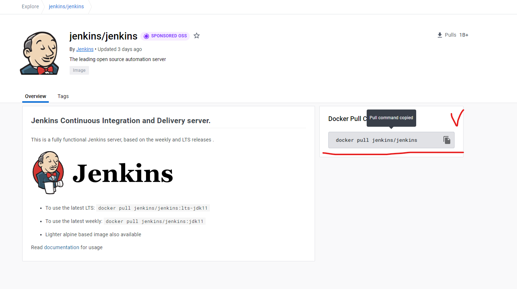Click the Jenkins butler avatar in header
Viewport: 517px width, 289px height.
click(39, 53)
